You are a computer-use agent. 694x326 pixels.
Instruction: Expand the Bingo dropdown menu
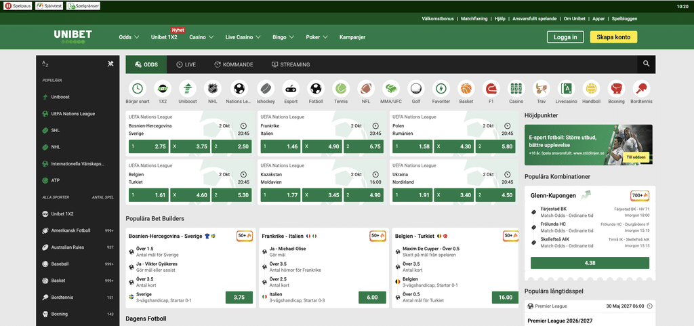tap(284, 37)
